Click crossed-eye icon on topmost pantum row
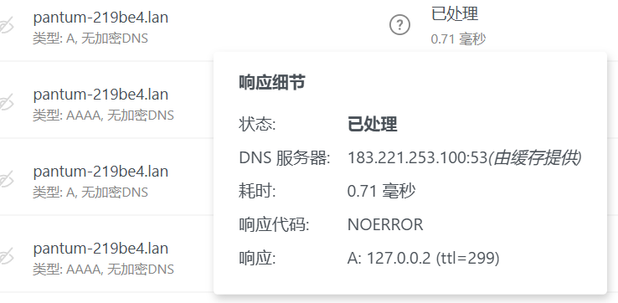Viewport: 618px width, 303px height. (x=6, y=26)
